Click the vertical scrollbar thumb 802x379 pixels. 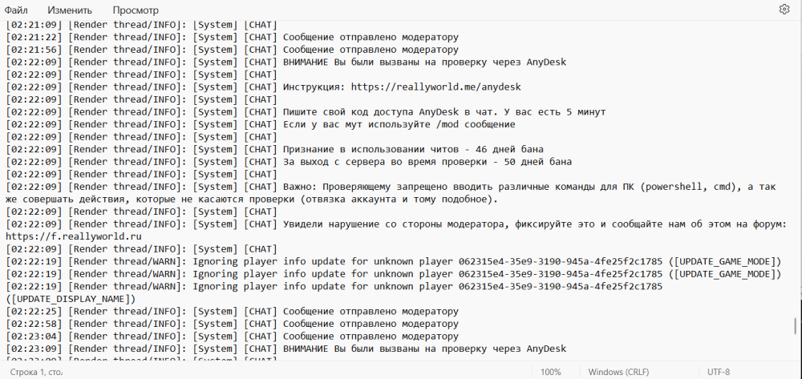[x=795, y=325]
